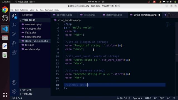The width and height of the screenshot is (178, 100).
Task: Open network indicator in top bar
Action: click(x=164, y=2)
